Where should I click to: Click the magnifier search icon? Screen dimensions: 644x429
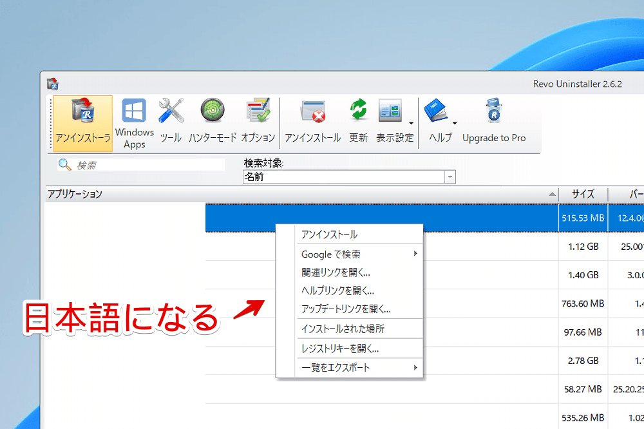pyautogui.click(x=63, y=164)
